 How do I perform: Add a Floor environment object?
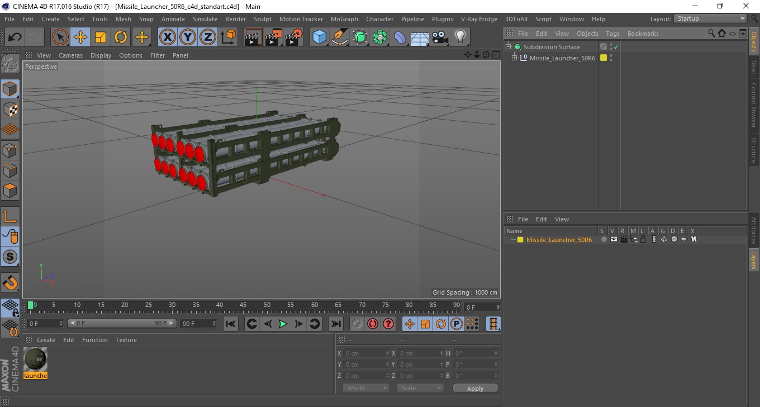[420, 37]
